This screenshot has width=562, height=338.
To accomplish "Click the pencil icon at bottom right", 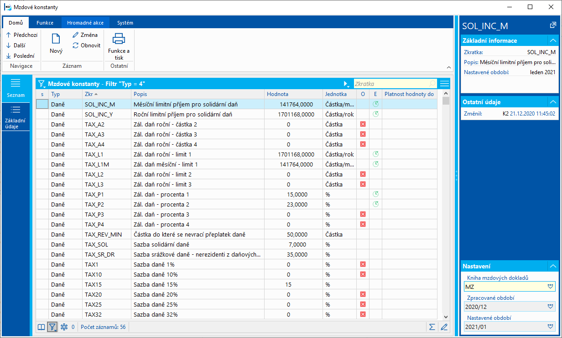I will pyautogui.click(x=443, y=327).
